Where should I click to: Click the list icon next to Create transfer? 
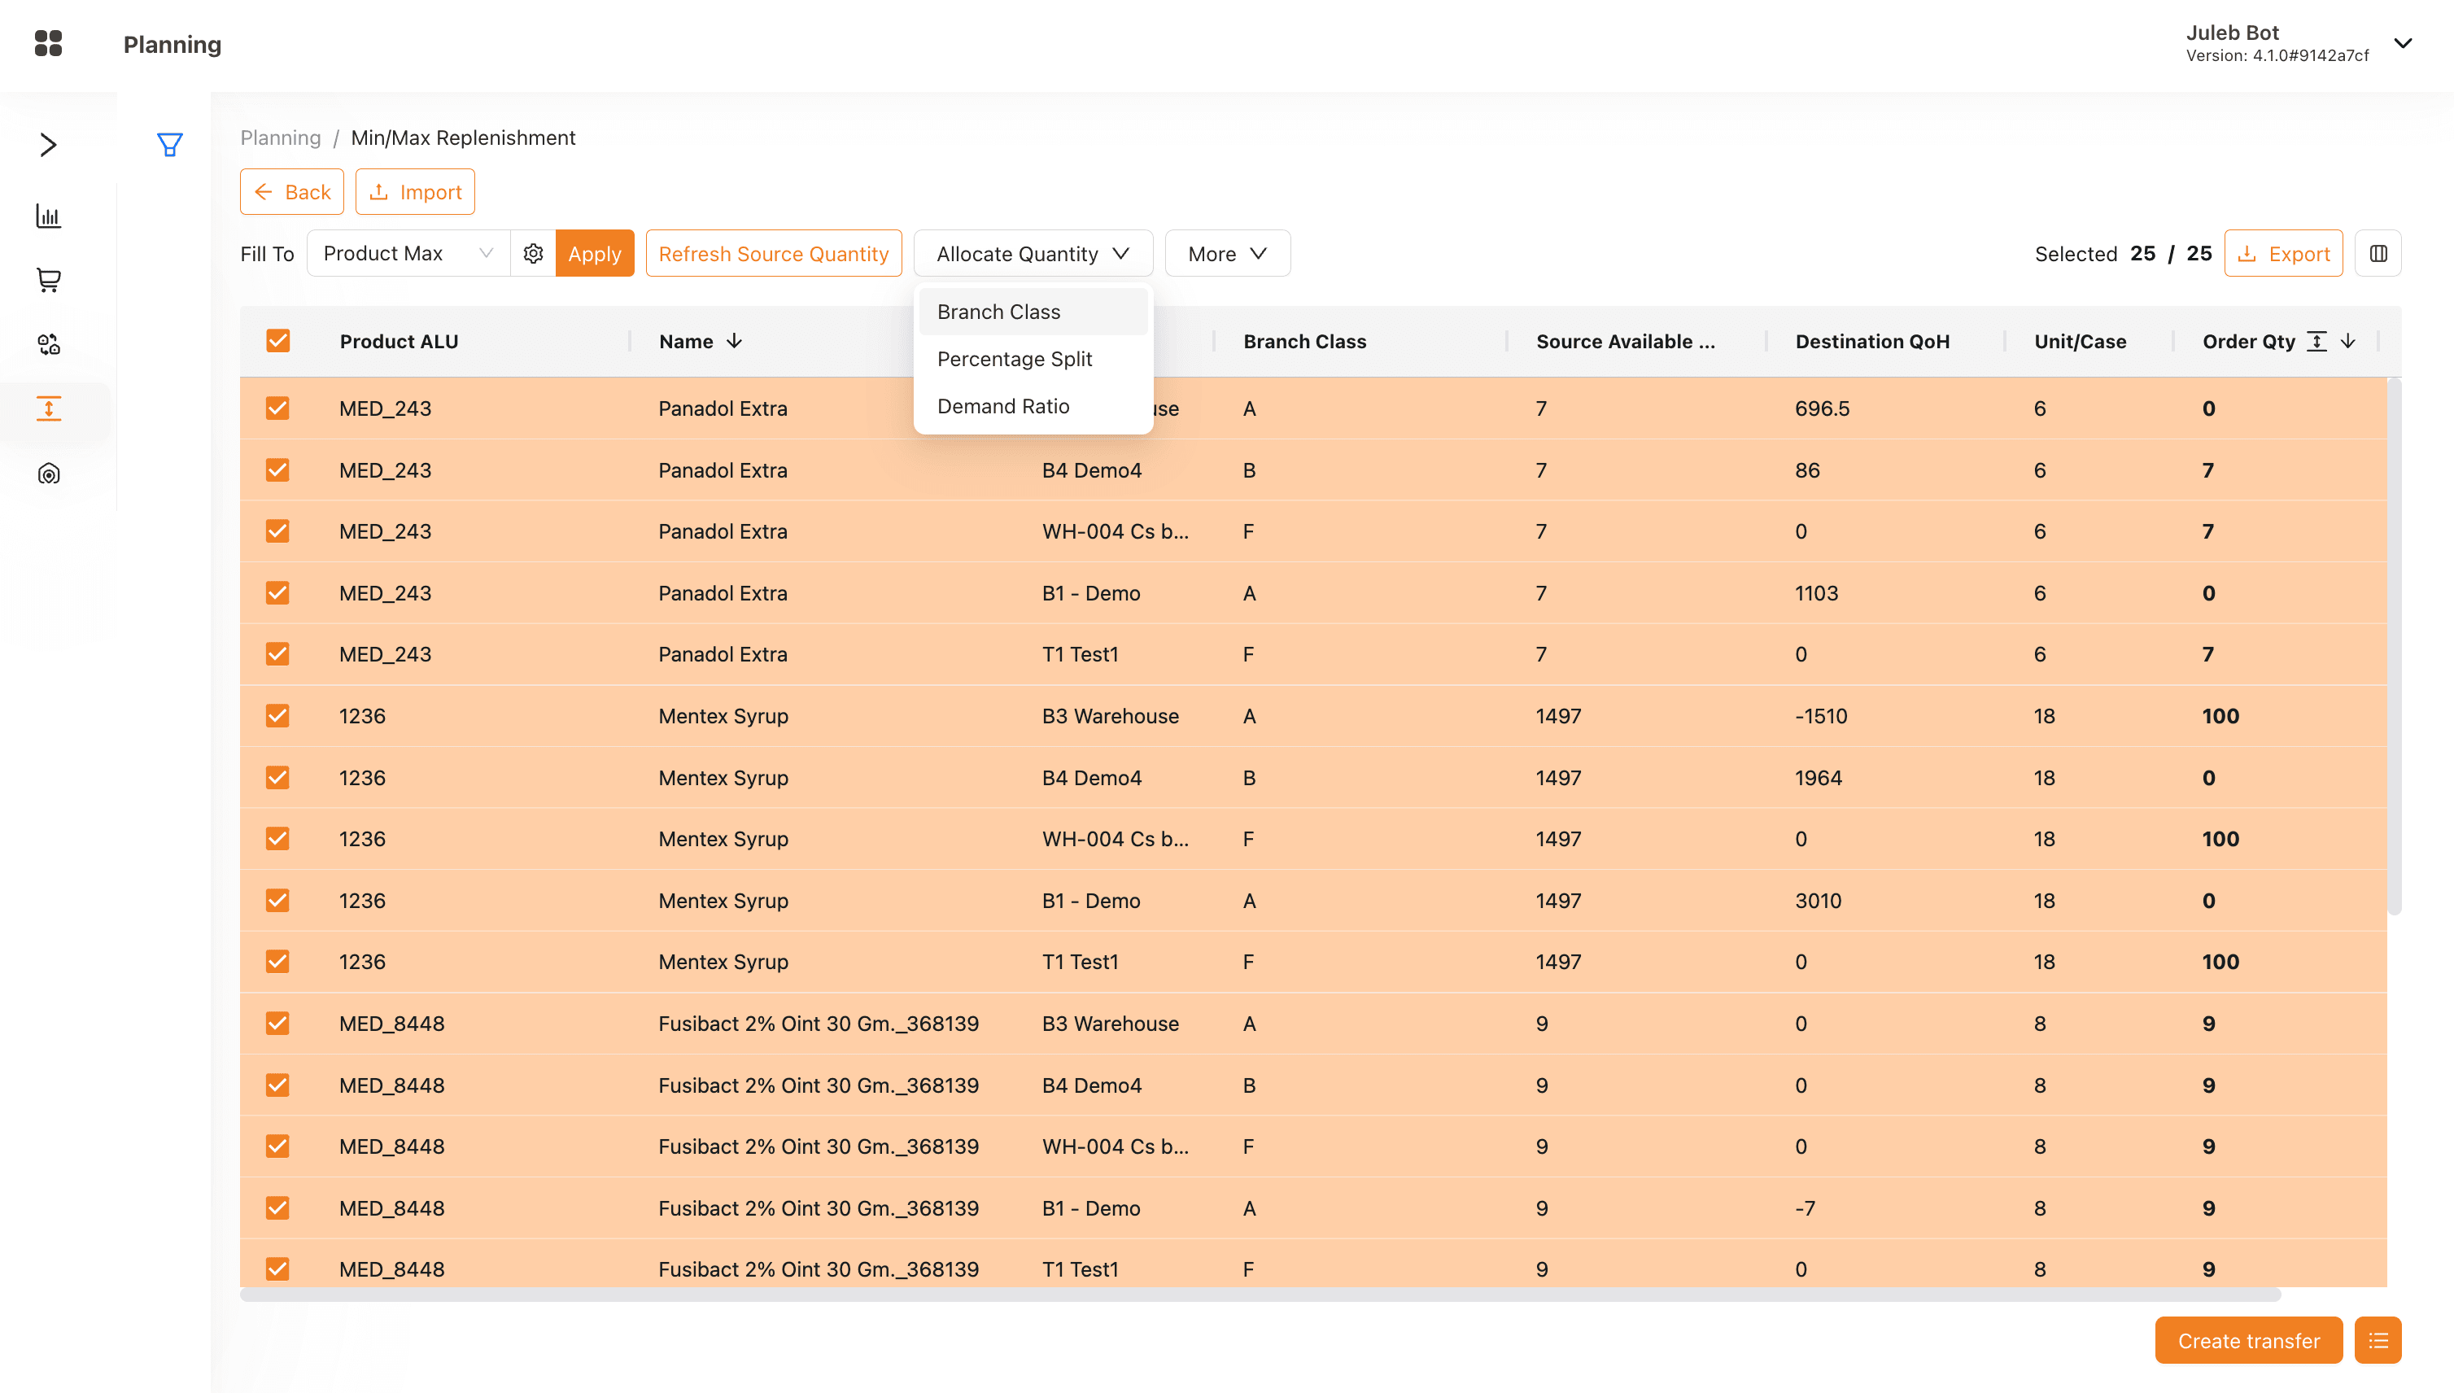[x=2378, y=1340]
